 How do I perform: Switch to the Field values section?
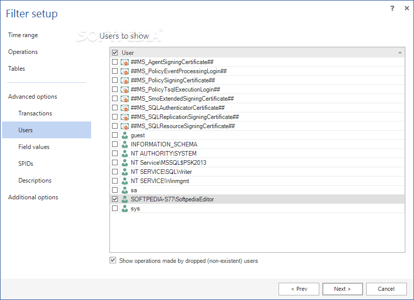(x=35, y=147)
